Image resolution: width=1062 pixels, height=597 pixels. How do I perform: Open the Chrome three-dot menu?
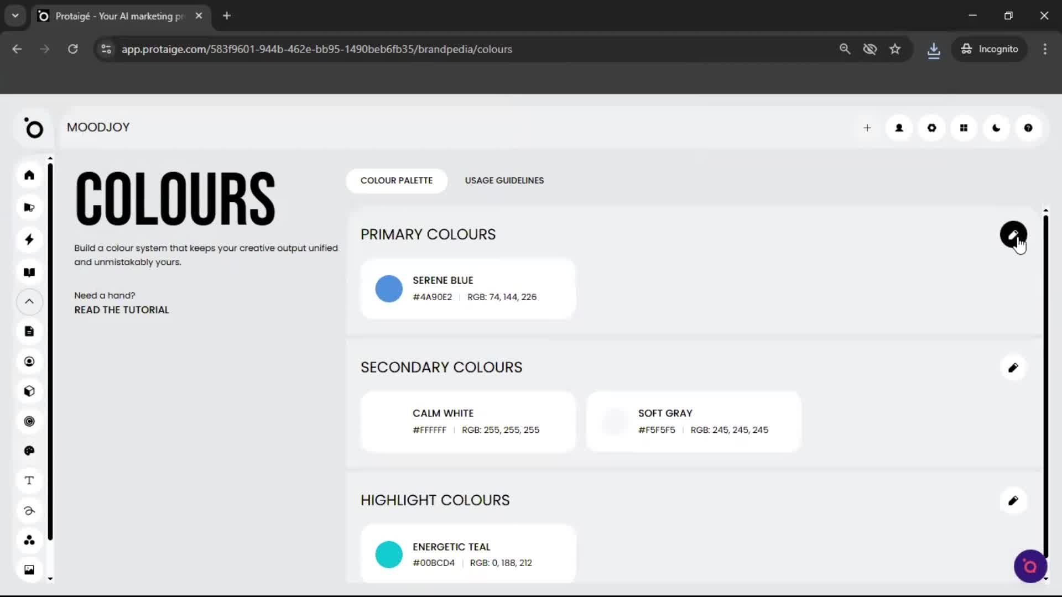coord(1045,49)
